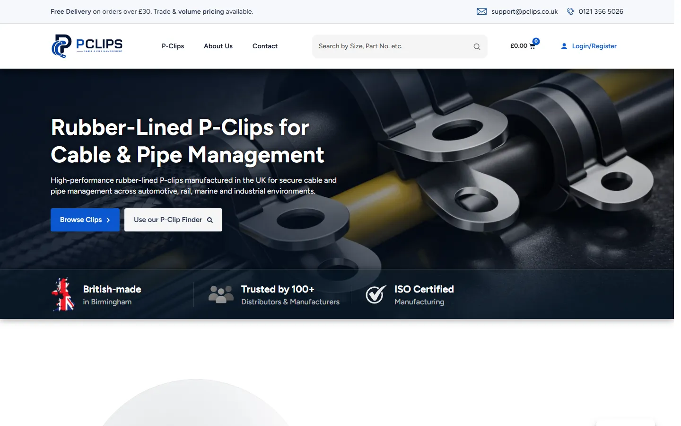Image resolution: width=681 pixels, height=426 pixels.
Task: Click the Rubber-Lined P-Clips headline
Action: (x=187, y=141)
